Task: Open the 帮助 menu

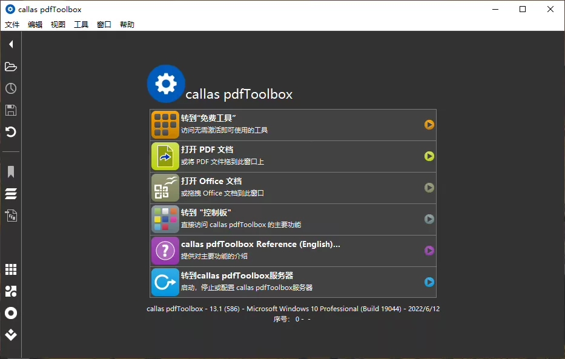Action: click(127, 24)
